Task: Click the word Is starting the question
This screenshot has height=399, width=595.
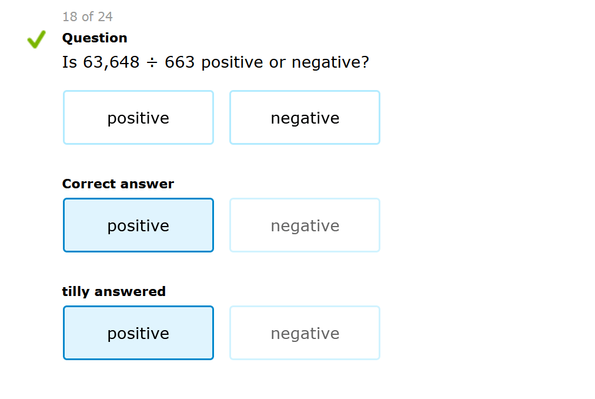Action: coord(69,62)
